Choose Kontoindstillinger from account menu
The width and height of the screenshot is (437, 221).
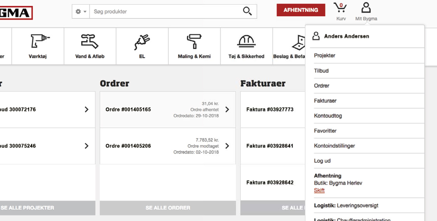334,146
